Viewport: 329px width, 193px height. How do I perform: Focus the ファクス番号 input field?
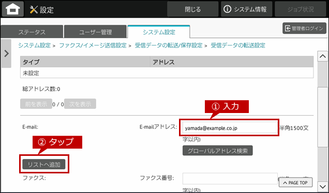(230, 179)
